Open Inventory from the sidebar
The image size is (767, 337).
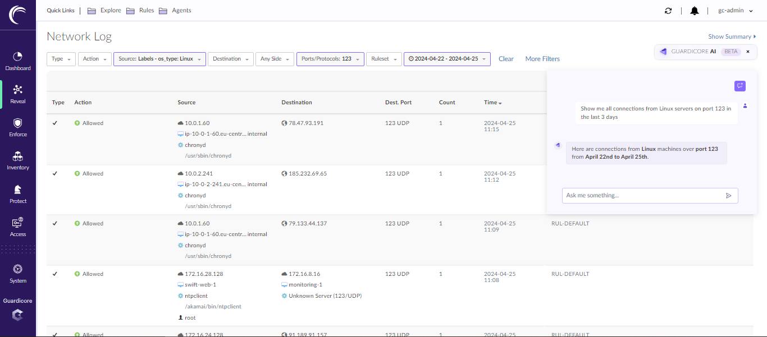click(x=17, y=156)
